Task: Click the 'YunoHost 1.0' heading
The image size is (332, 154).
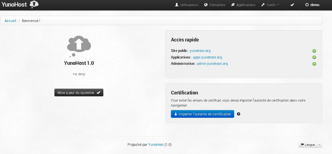Action: [x=79, y=63]
